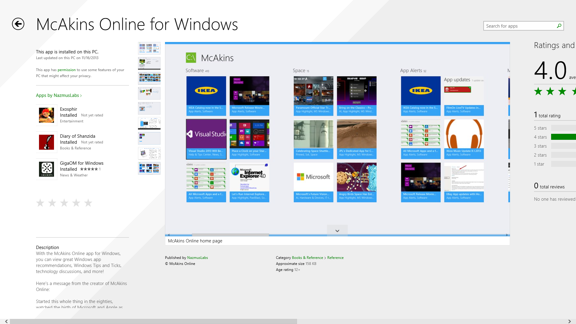Select the last screenshot thumbnail

click(x=149, y=168)
